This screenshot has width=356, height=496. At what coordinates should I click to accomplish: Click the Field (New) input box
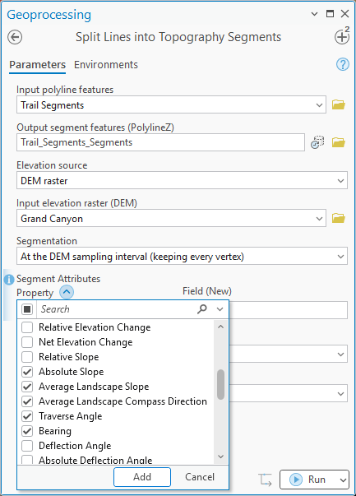click(289, 310)
